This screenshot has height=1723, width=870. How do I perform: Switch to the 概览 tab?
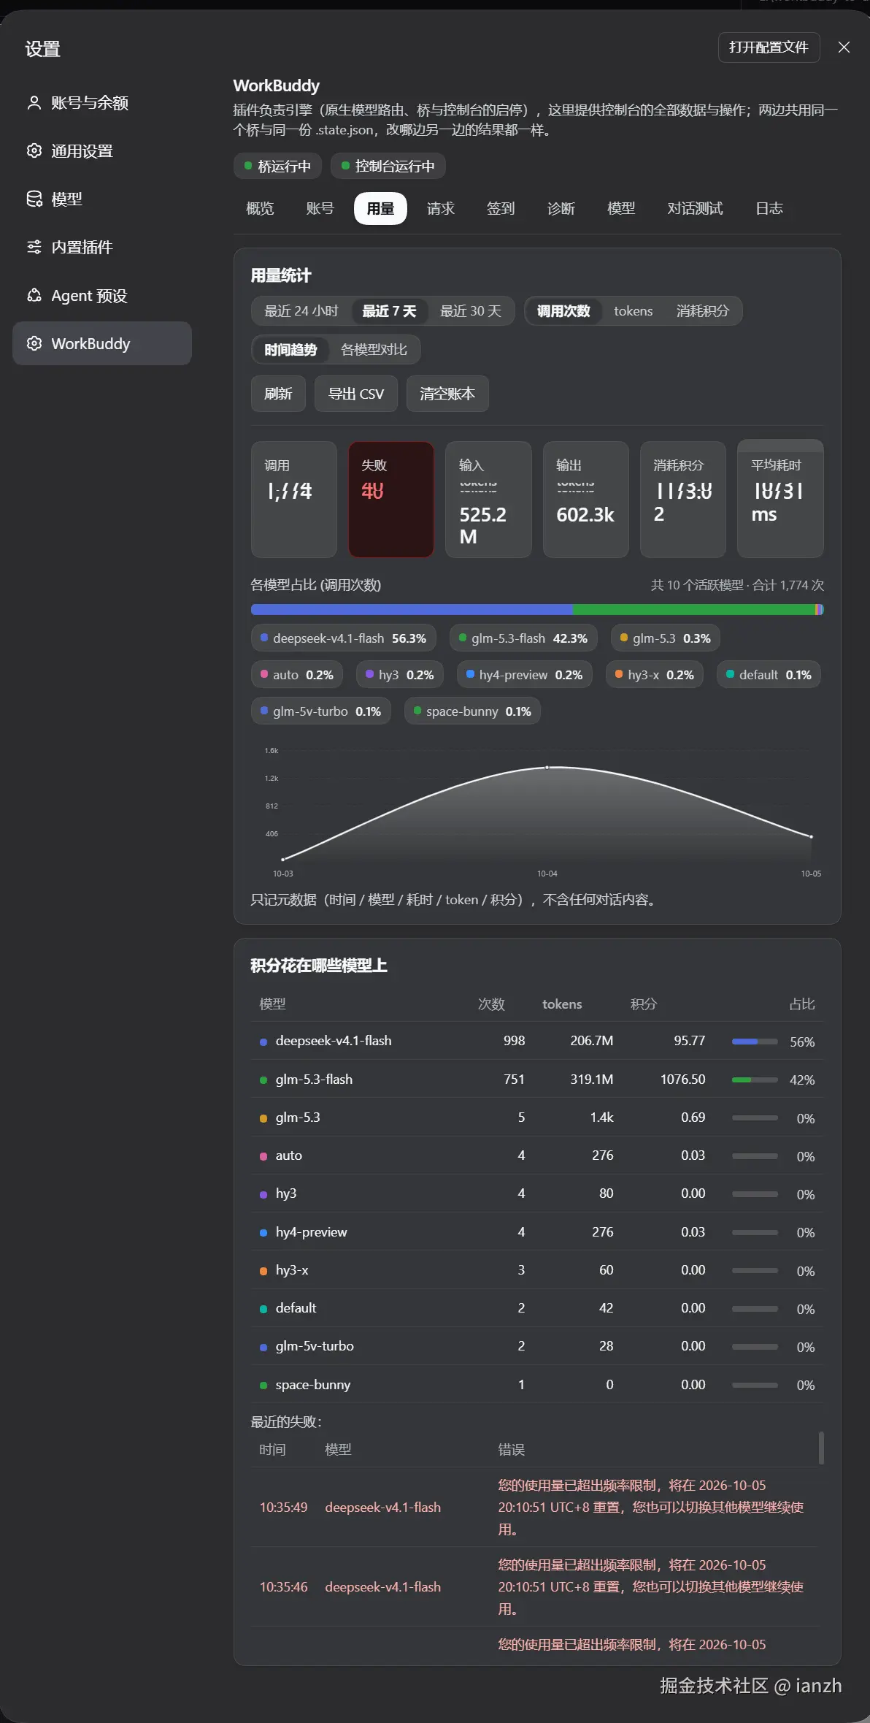pyautogui.click(x=260, y=209)
